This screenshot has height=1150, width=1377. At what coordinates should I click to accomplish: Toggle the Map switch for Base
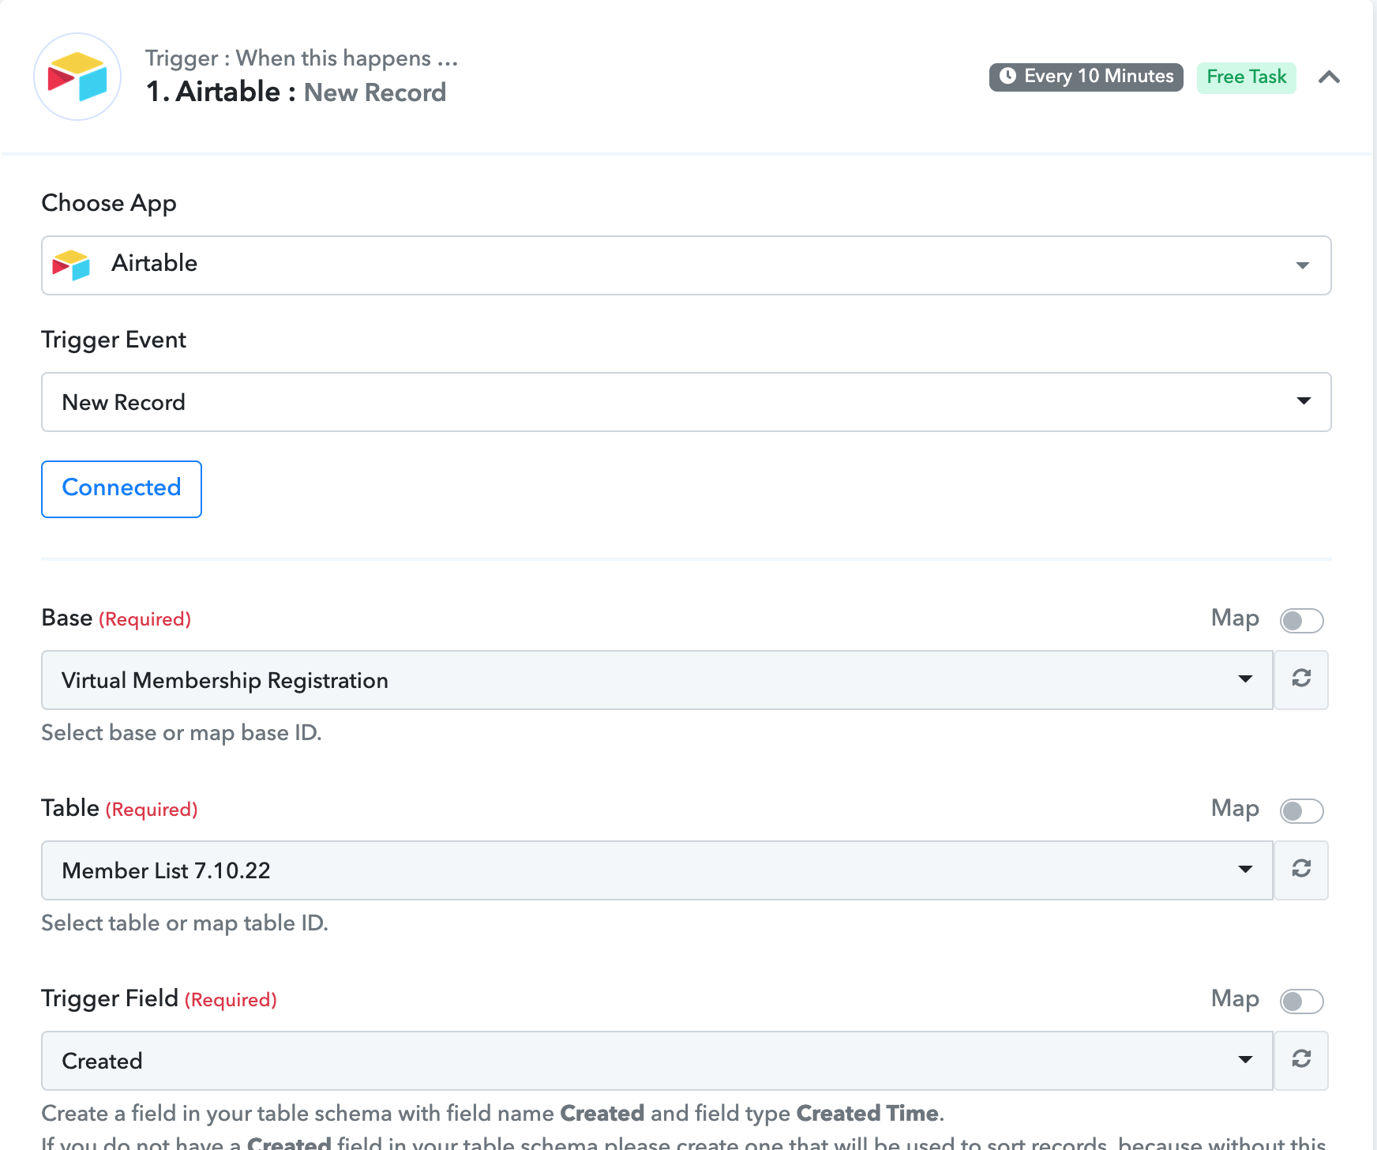click(x=1301, y=620)
